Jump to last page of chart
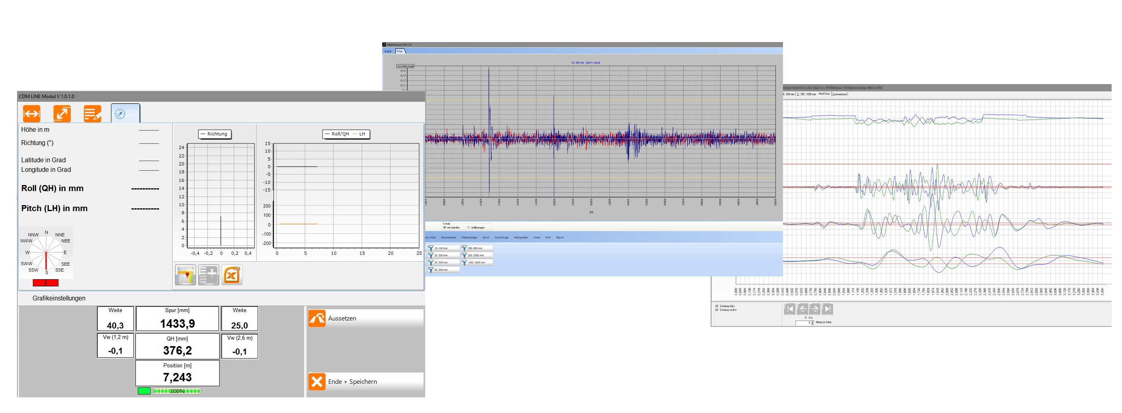The height and width of the screenshot is (413, 1122). pos(827,309)
